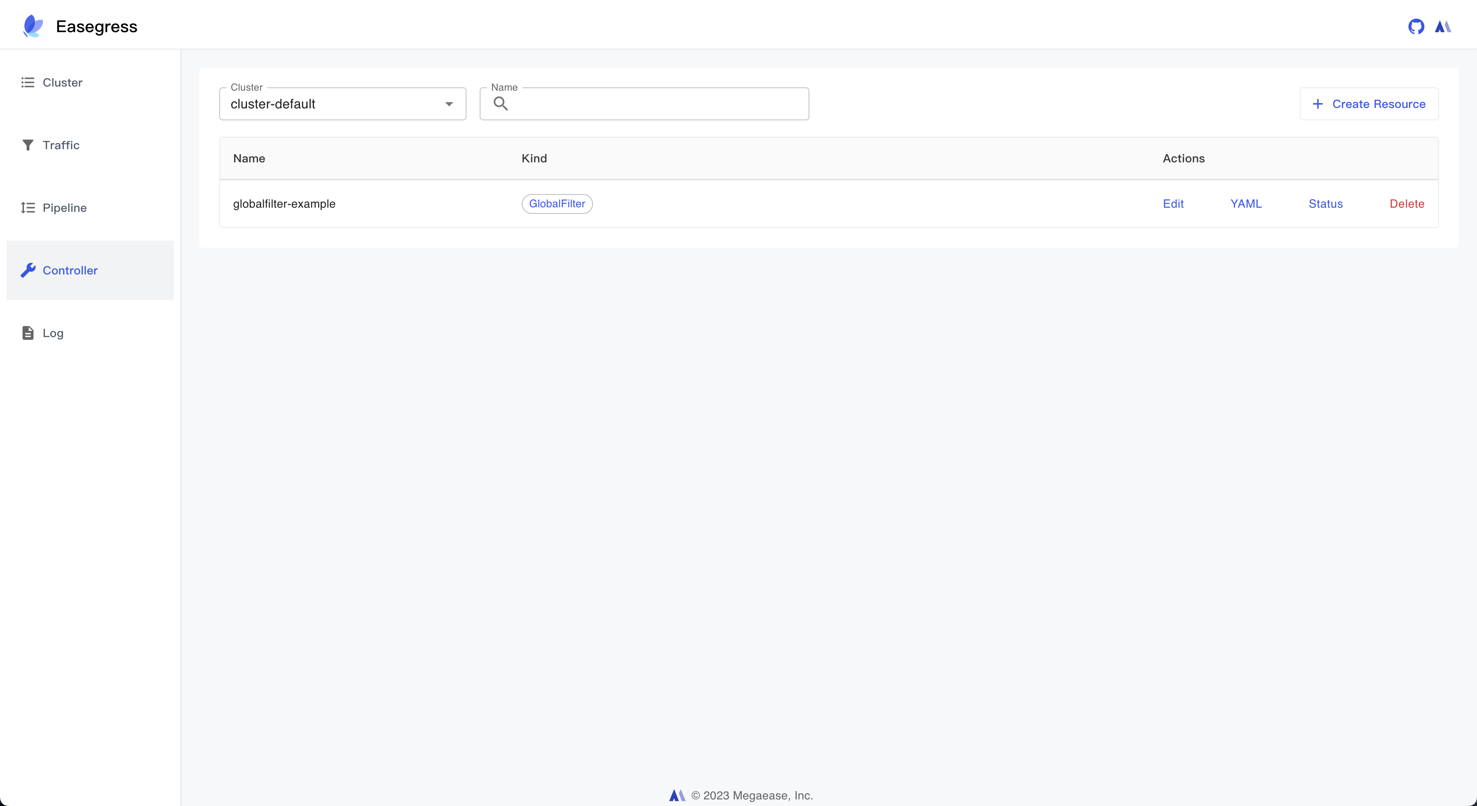1477x806 pixels.
Task: Click the Cluster list icon in sidebar
Action: (28, 82)
